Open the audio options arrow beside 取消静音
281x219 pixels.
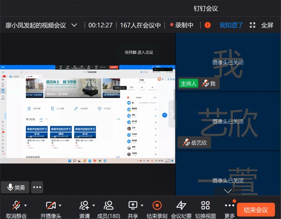pos(26,205)
